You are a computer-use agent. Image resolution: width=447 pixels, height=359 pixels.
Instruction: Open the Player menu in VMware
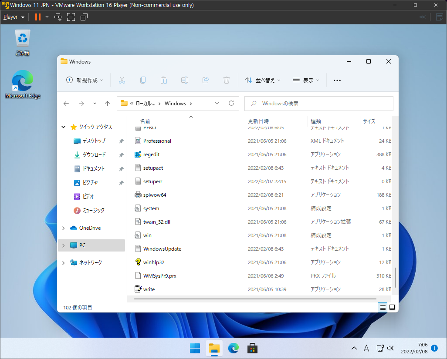(x=14, y=17)
